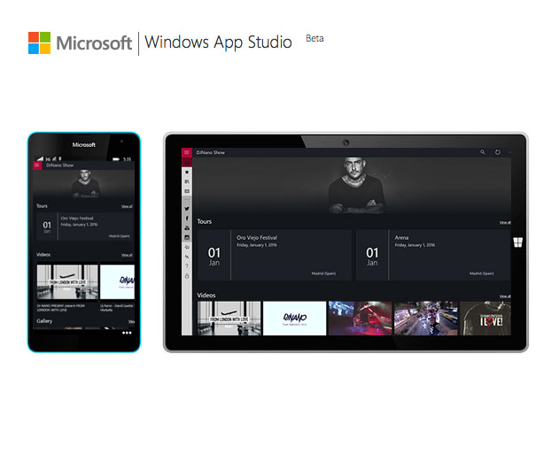Open the hamburger menu on phone app

pyautogui.click(x=37, y=166)
